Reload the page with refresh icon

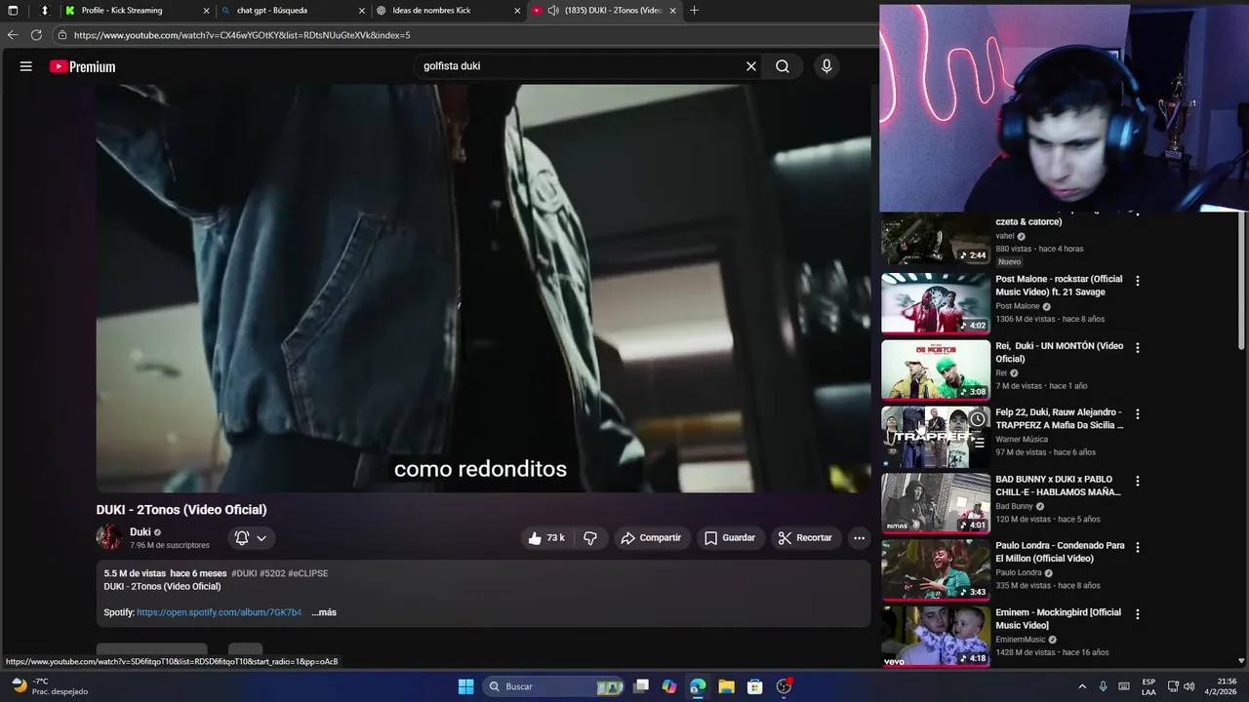36,35
